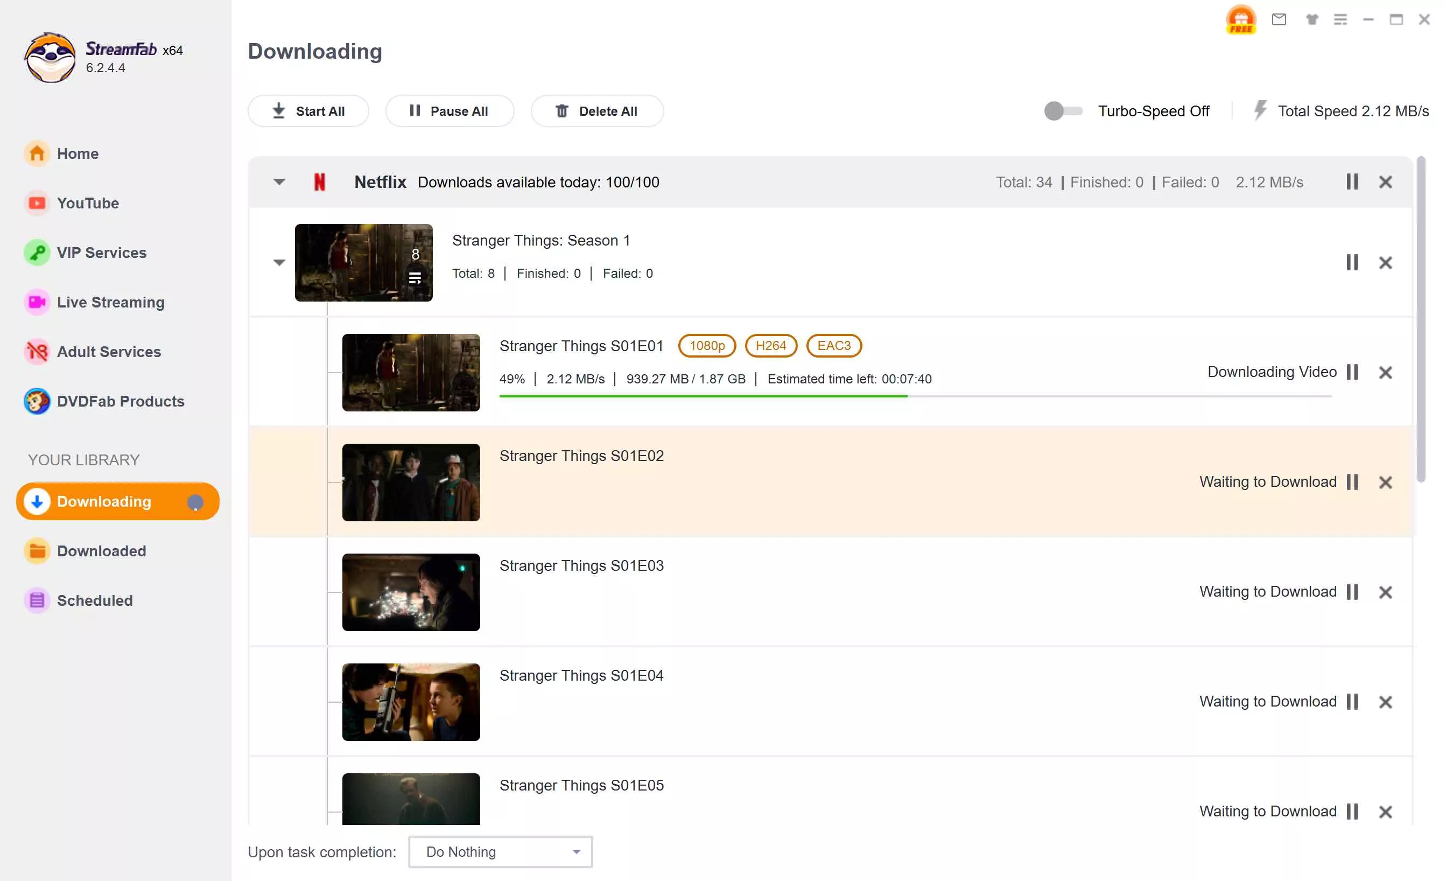The width and height of the screenshot is (1446, 881).
Task: Remove S01E05 from the queue
Action: click(x=1385, y=811)
